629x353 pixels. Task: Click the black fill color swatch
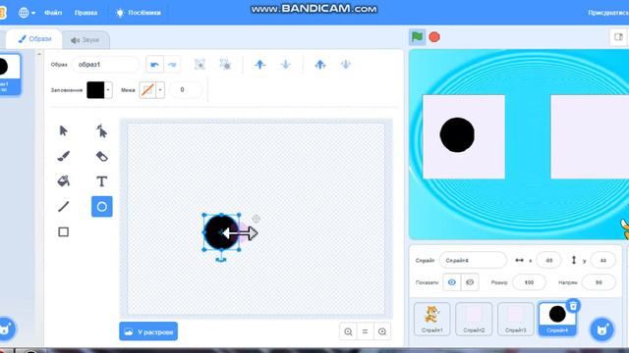95,90
